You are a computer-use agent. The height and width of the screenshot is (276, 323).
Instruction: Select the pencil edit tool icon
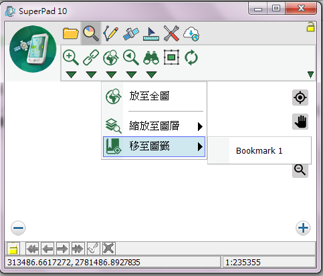(110, 33)
